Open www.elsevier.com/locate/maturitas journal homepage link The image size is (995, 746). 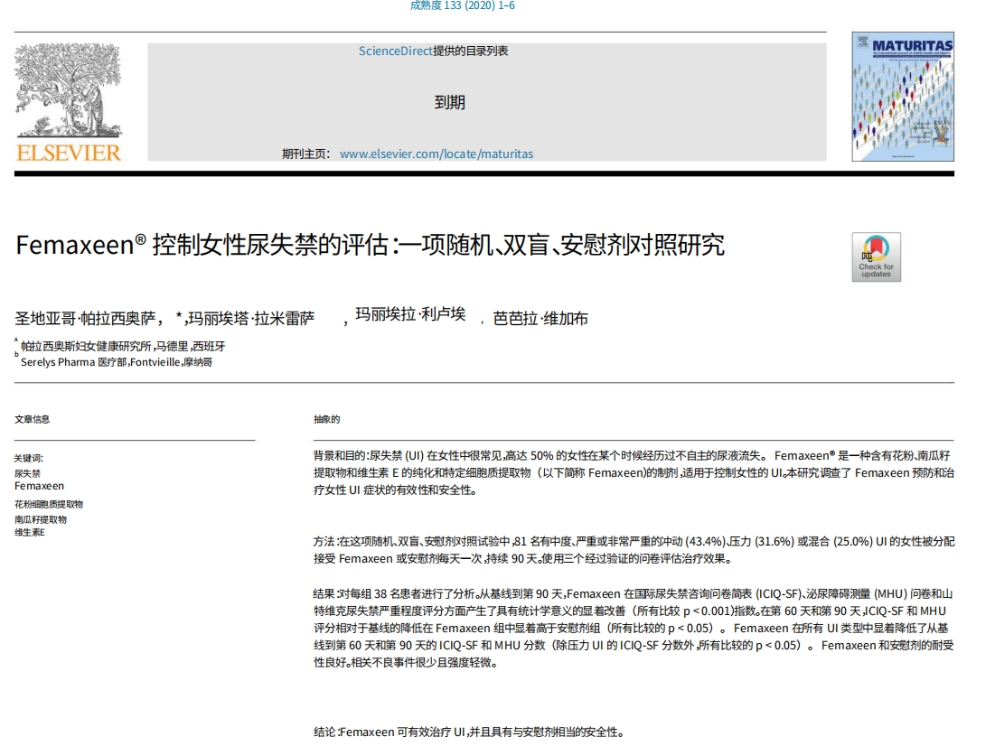[436, 154]
